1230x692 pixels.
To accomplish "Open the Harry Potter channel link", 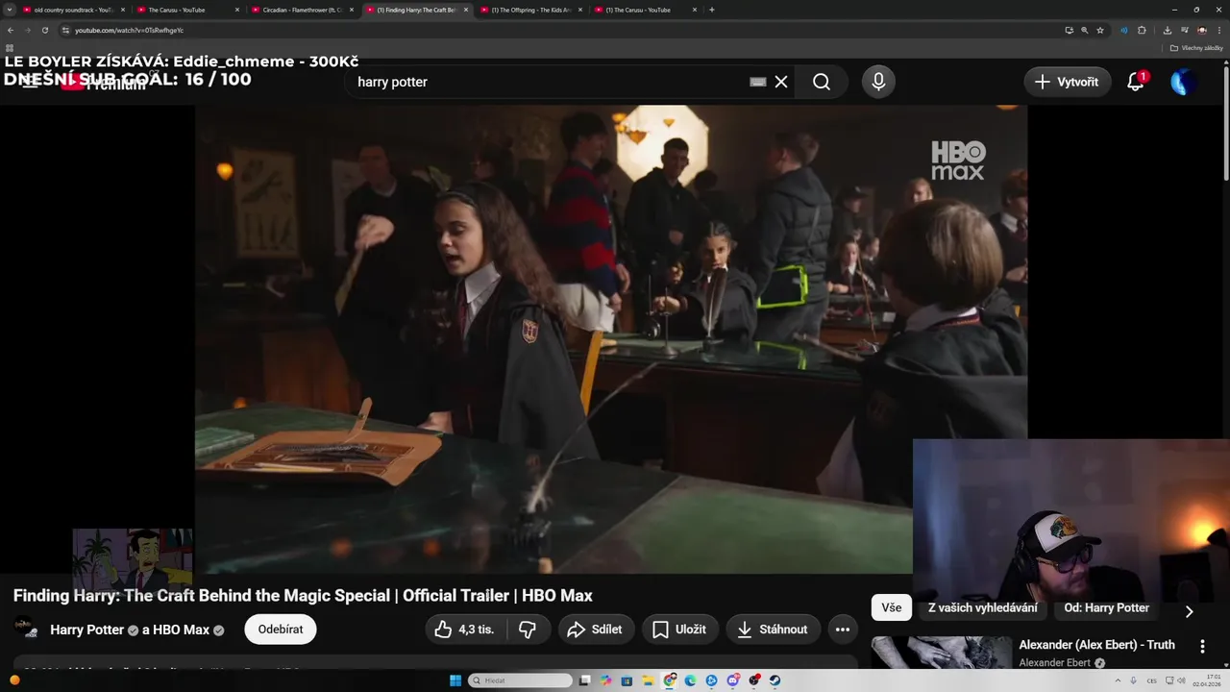I will (87, 630).
